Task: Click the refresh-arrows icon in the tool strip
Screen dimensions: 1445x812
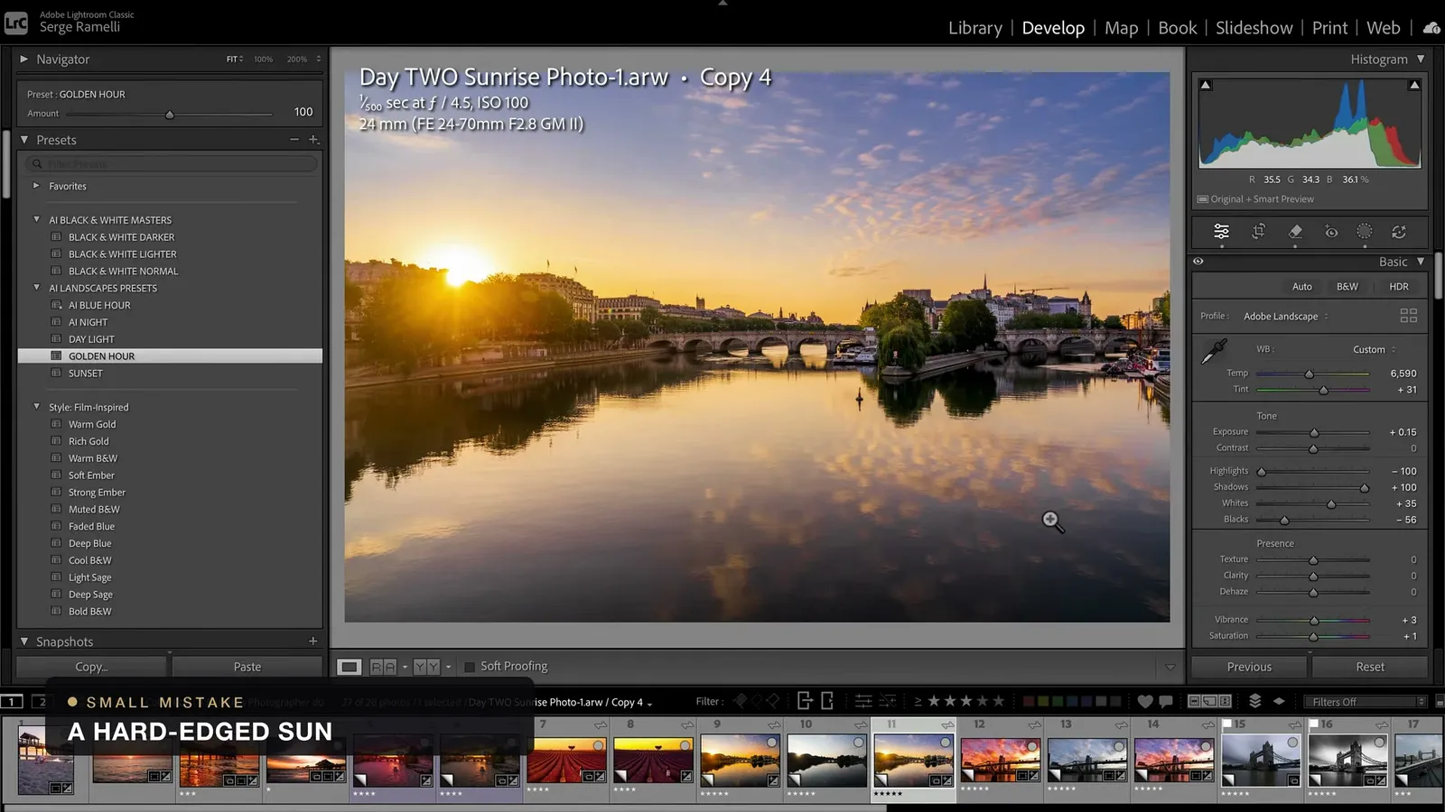Action: coord(1399,232)
